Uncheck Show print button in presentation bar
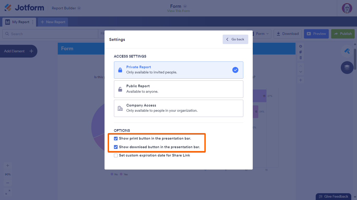This screenshot has width=357, height=200. click(116, 139)
